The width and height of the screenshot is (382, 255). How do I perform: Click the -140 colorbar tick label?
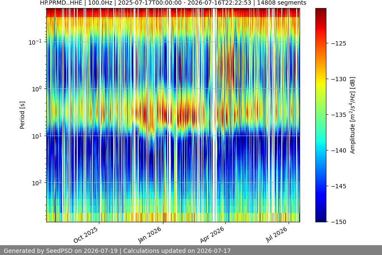(x=339, y=150)
